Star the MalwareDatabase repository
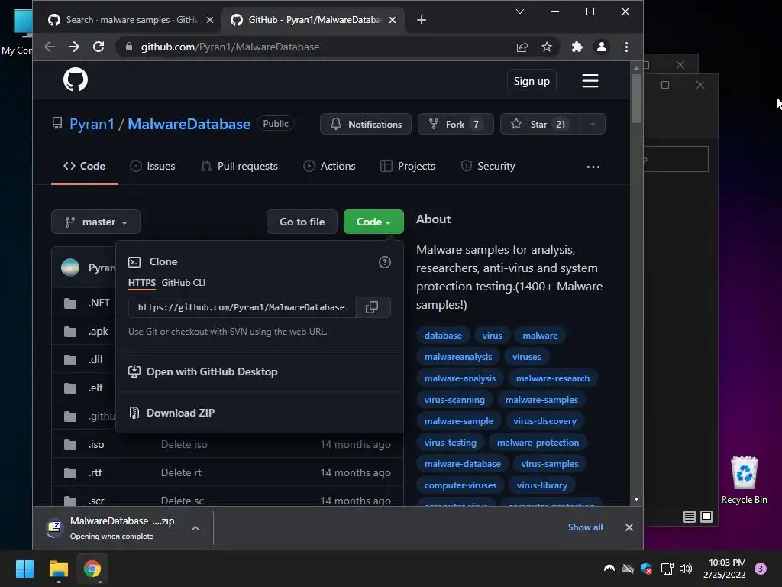The width and height of the screenshot is (782, 587). coord(540,125)
